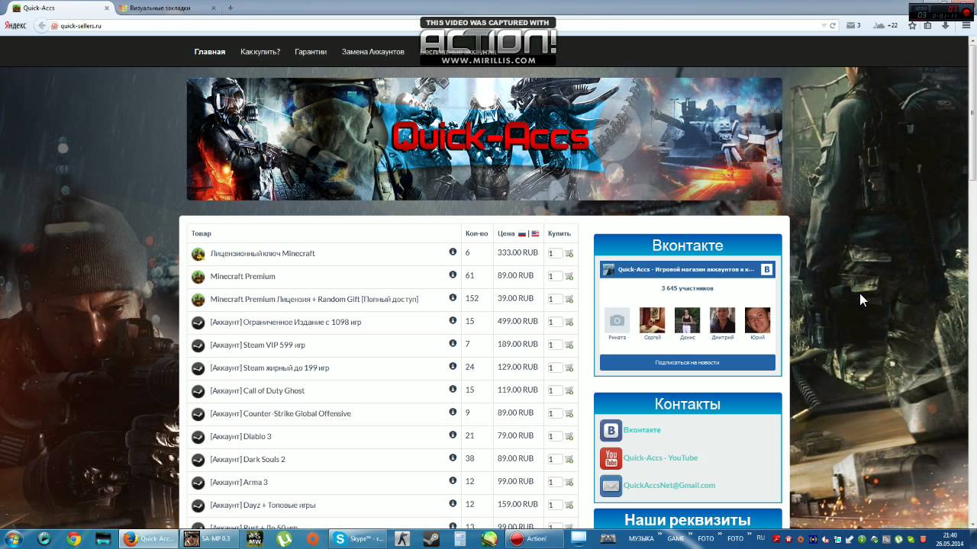Image resolution: width=977 pixels, height=549 pixels.
Task: Open [Аккаунт] Dark Souls 2 link
Action: pyautogui.click(x=247, y=459)
